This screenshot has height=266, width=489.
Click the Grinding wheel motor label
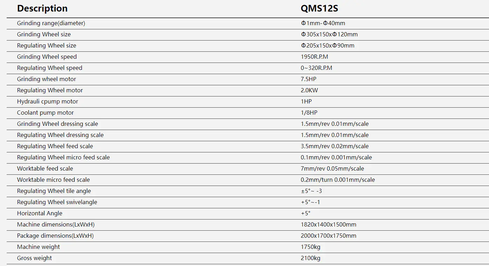pyautogui.click(x=47, y=79)
